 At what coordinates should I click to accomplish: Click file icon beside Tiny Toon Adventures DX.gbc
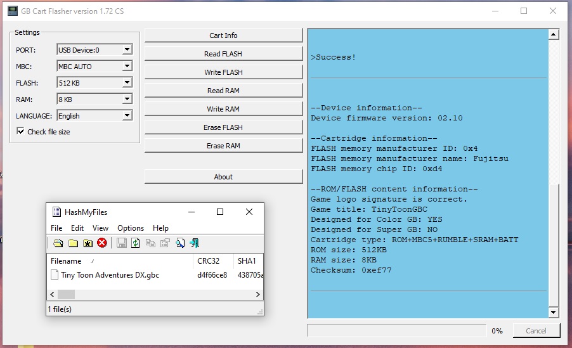point(55,274)
